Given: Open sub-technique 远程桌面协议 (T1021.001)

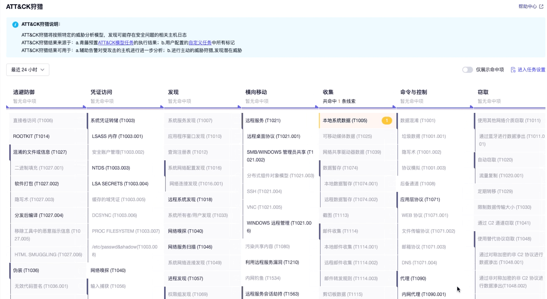Looking at the screenshot, I should point(273,137).
